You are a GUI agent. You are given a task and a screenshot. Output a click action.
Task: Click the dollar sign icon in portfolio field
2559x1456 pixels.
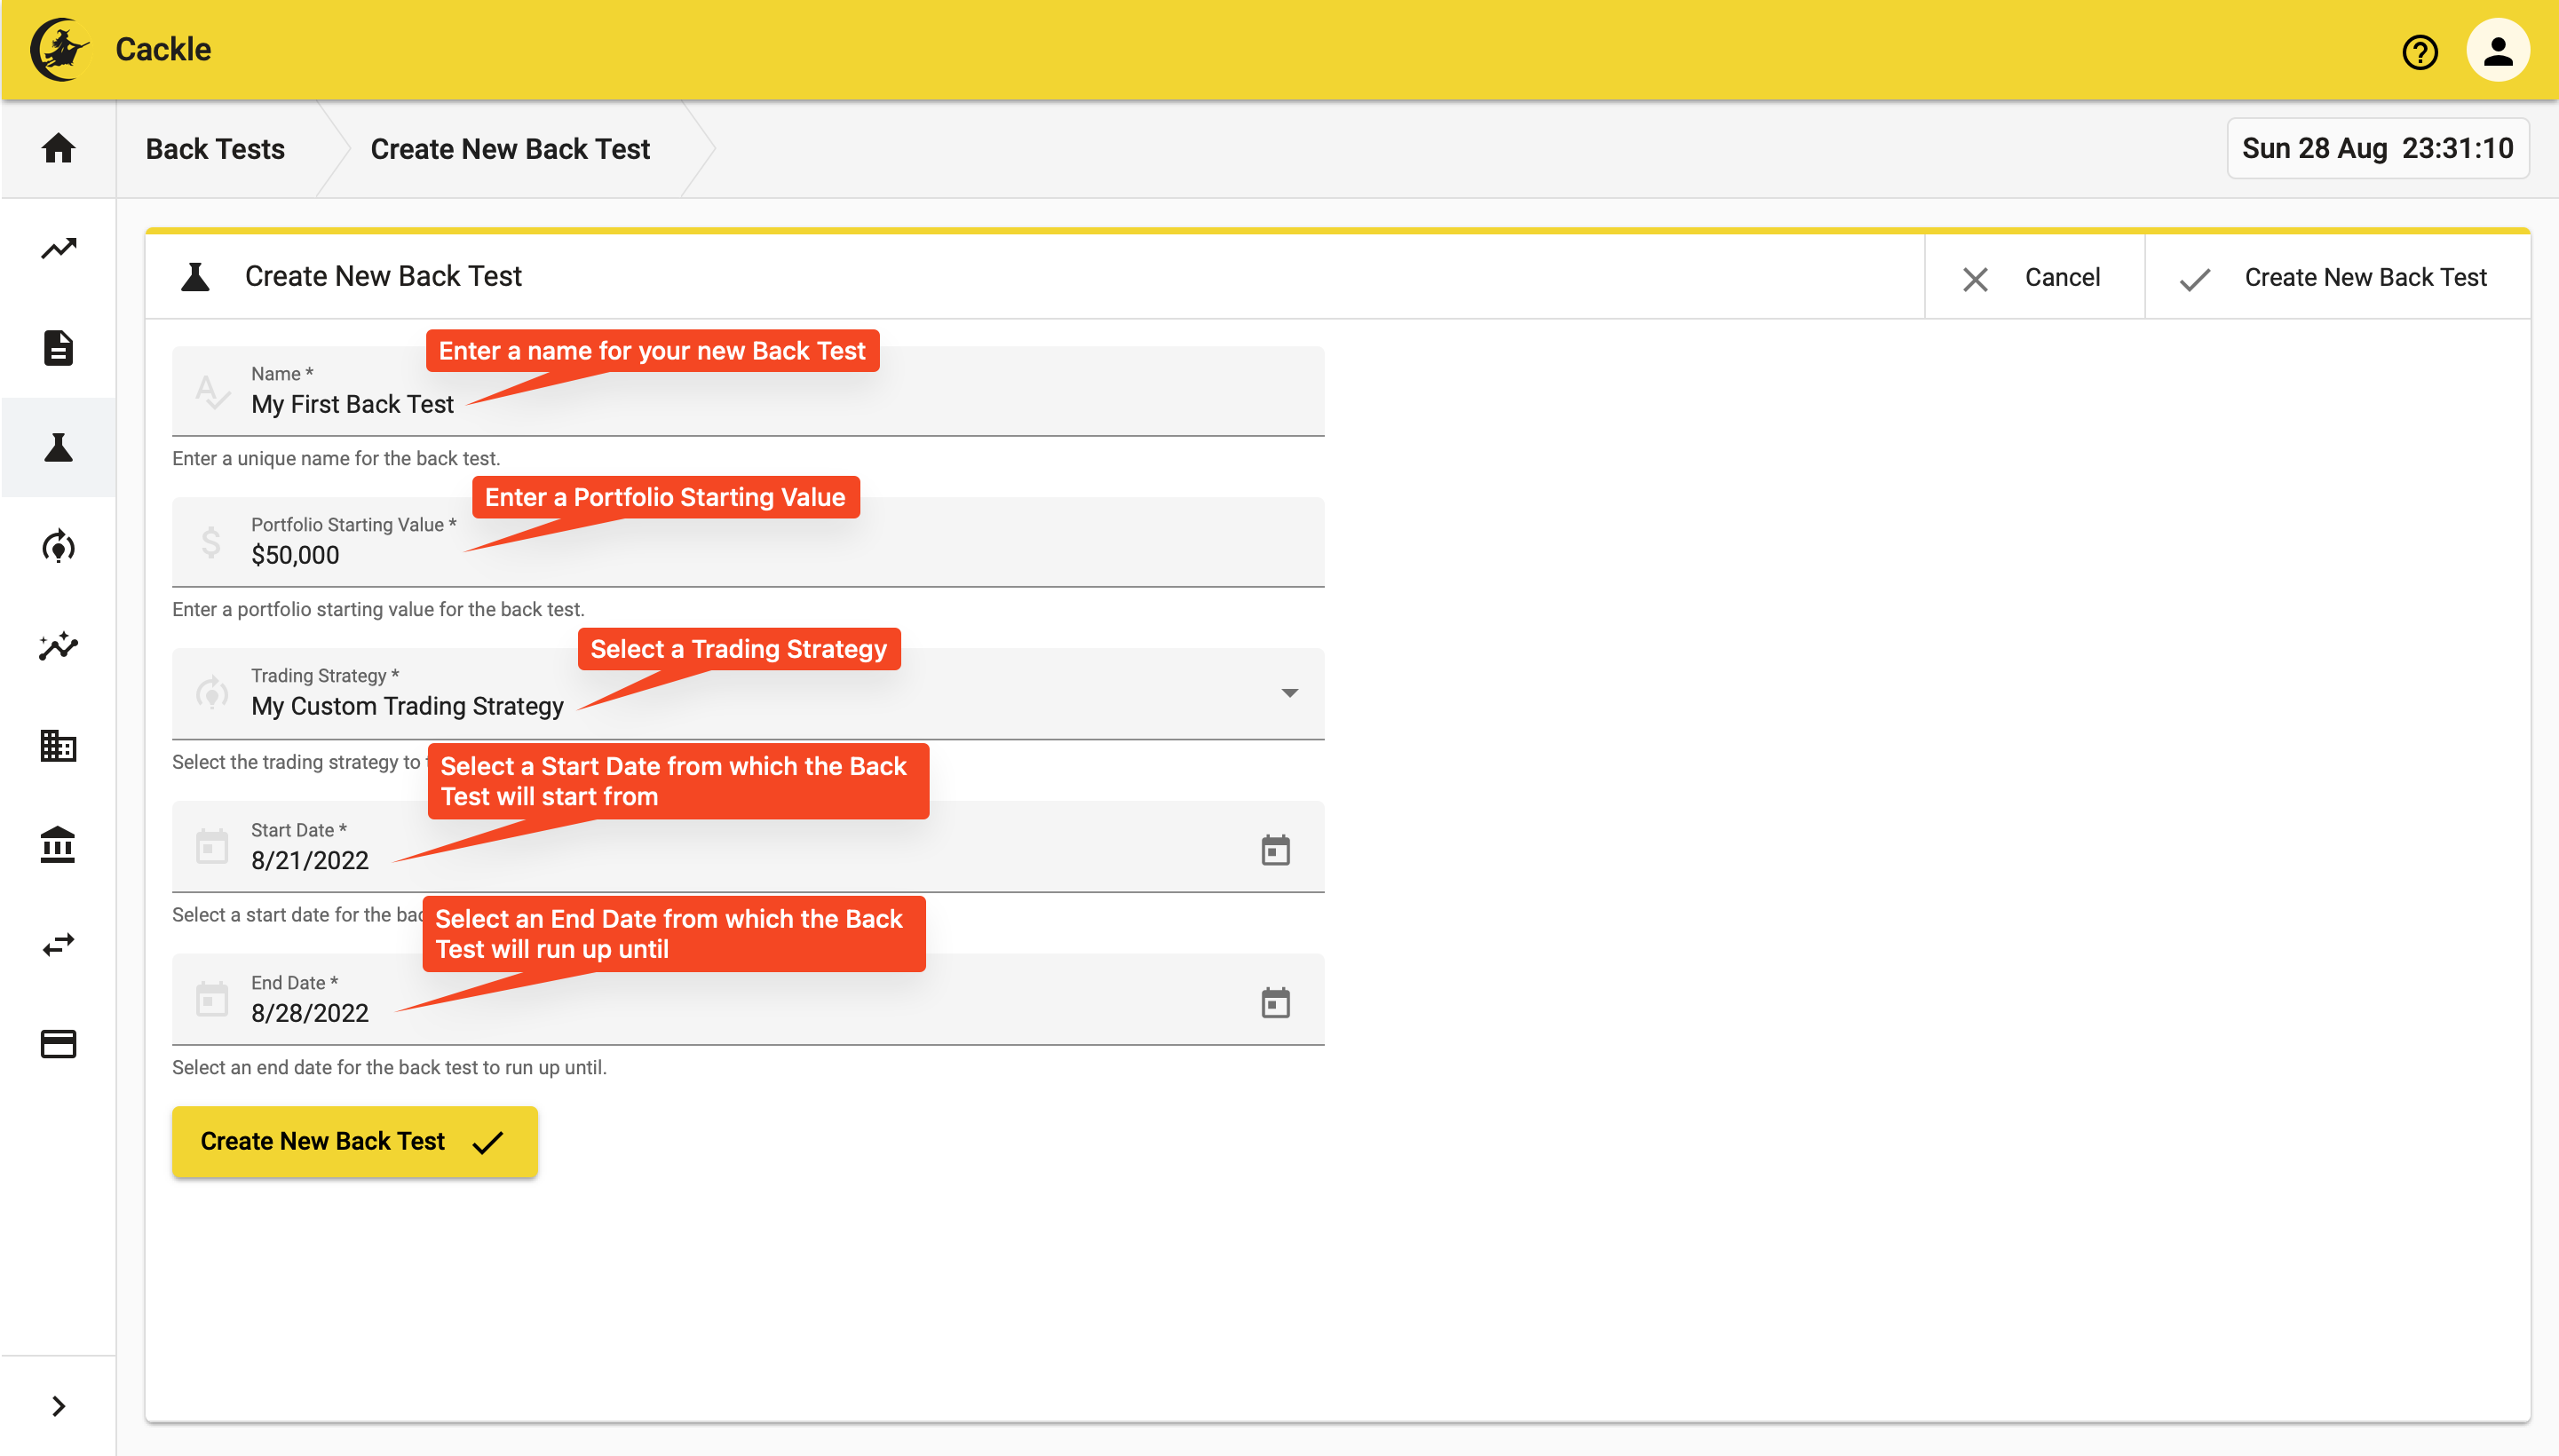(x=211, y=542)
